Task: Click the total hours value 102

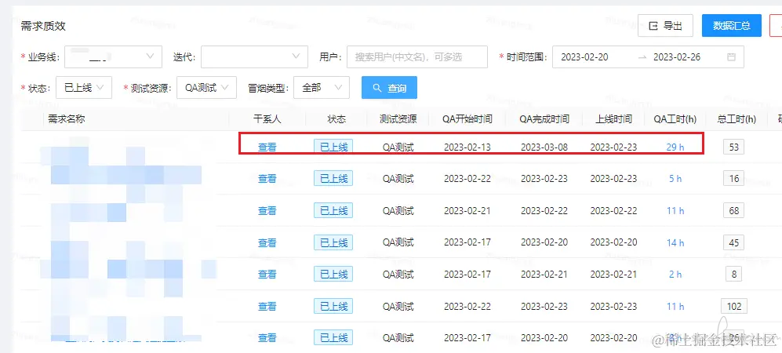Action: click(x=733, y=306)
